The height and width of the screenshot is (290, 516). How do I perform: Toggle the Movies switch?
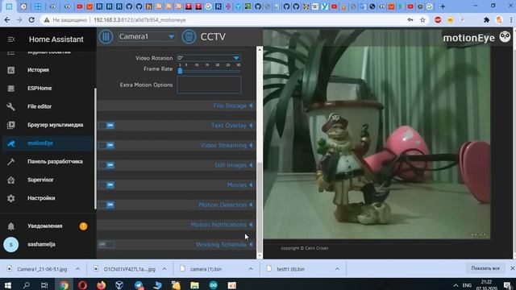[x=106, y=184]
